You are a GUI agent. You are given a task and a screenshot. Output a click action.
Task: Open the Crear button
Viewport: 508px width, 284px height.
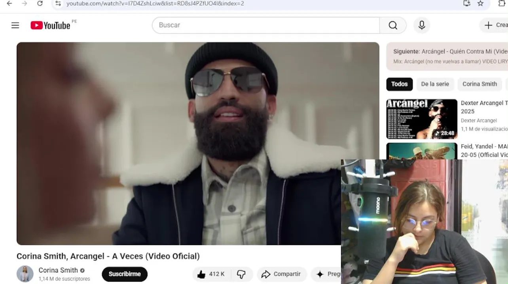tap(495, 25)
